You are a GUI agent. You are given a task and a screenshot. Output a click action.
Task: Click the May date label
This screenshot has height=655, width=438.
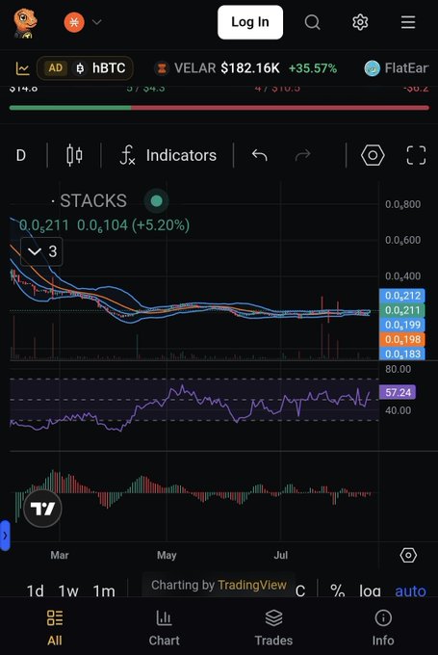[x=167, y=555]
